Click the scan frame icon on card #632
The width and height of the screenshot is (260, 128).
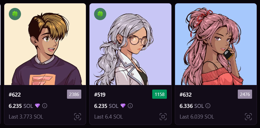248,116
